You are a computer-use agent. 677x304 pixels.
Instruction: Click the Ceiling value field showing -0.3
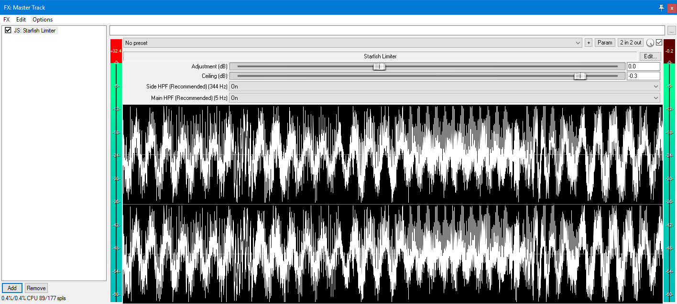(x=643, y=76)
